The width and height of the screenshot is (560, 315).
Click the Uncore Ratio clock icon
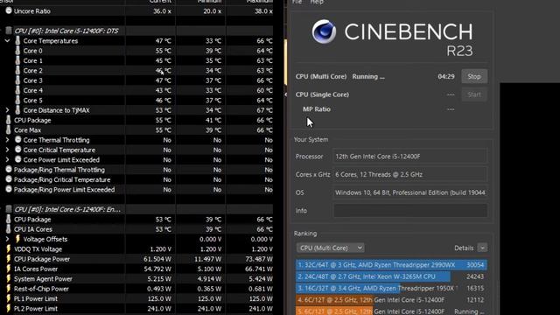pyautogui.click(x=9, y=10)
